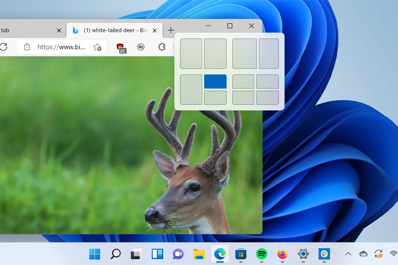Image resolution: width=398 pixels, height=265 pixels.
Task: Snap window to bottom-right quadrant of four-grid
Action: (268, 98)
